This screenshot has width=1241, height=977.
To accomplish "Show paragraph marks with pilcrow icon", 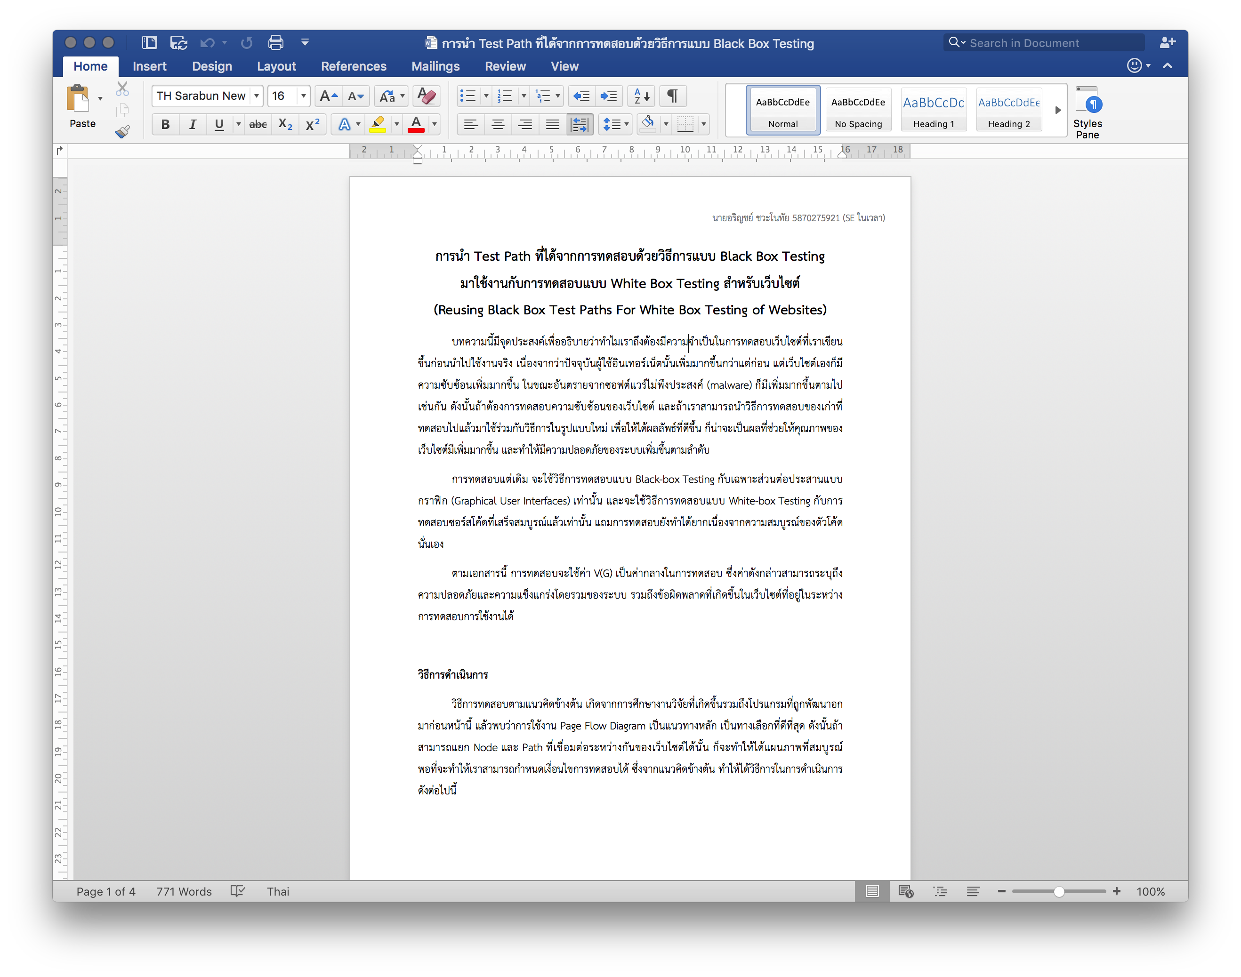I will (x=673, y=96).
